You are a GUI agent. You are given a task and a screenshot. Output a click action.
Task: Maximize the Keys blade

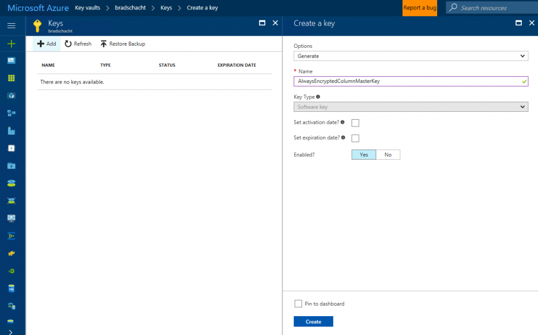coord(262,23)
